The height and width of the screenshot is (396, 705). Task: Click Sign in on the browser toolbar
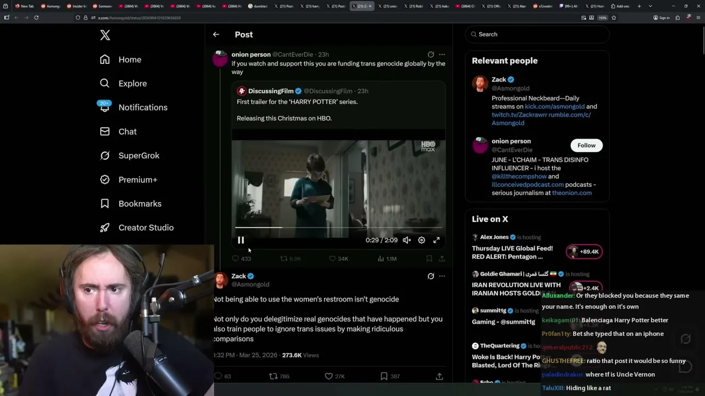click(x=661, y=18)
